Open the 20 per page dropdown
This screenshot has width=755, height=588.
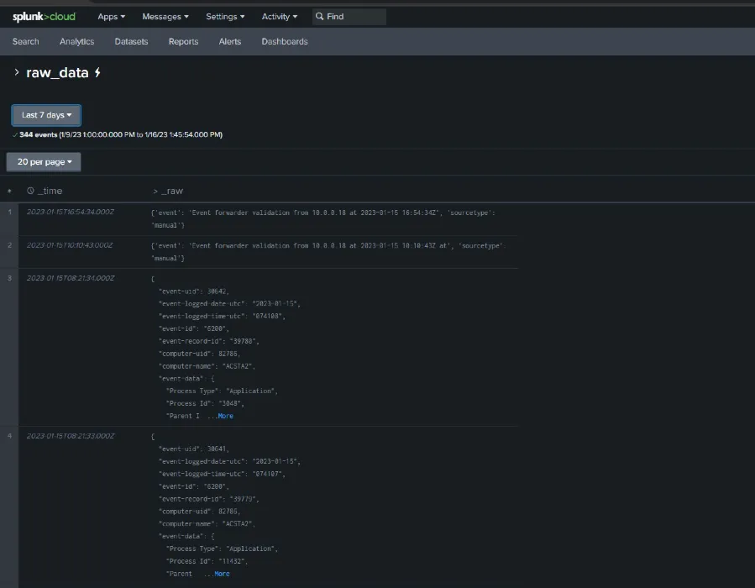click(x=44, y=162)
